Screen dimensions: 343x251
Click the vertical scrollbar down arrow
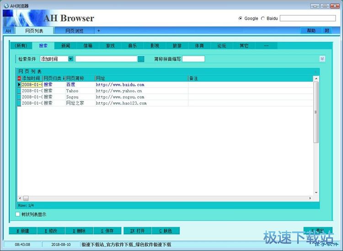(316, 192)
